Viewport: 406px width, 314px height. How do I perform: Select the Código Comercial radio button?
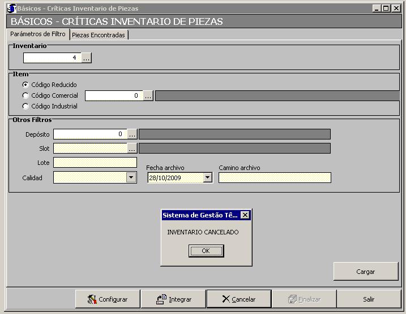tap(25, 95)
